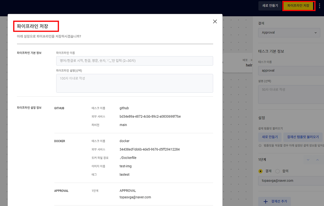The height and width of the screenshot is (206, 324).
Task: Focus the 파이프라인 설명(선택) text area
Action: click(x=135, y=83)
